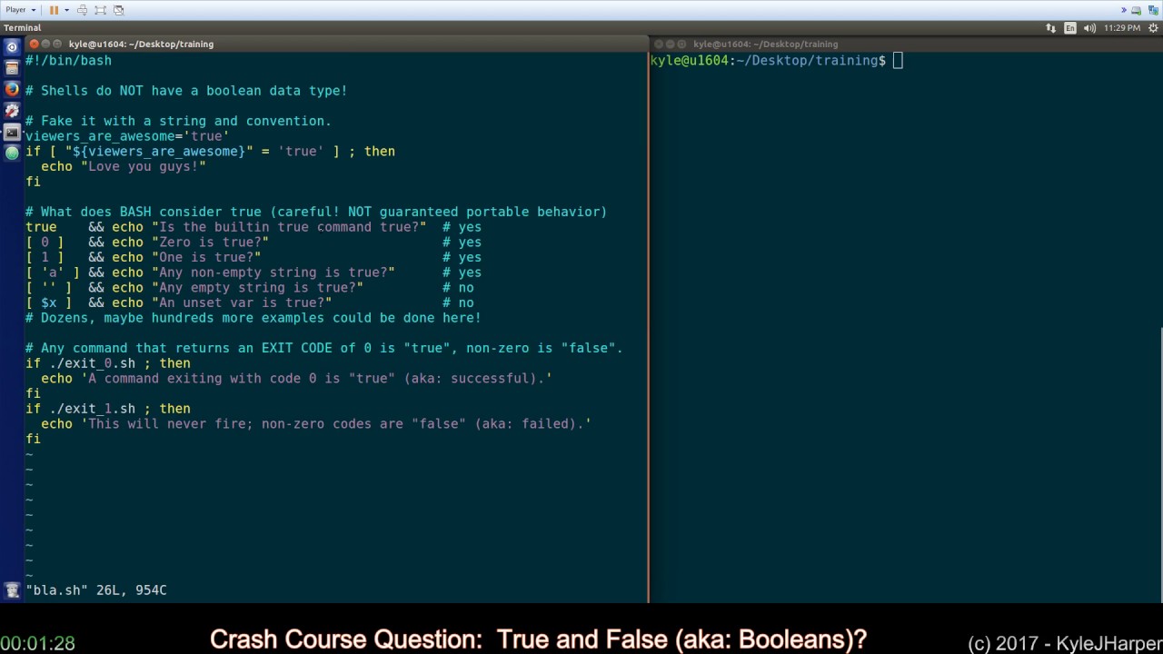The height and width of the screenshot is (654, 1163).
Task: Click the 'Shells do NOT have a boolean' comment
Action: click(x=186, y=91)
